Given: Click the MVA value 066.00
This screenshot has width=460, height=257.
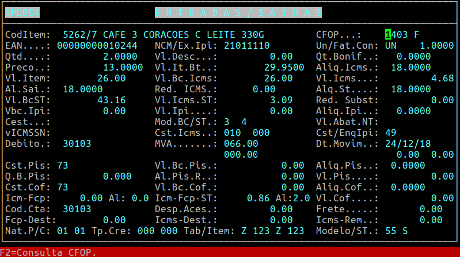Looking at the screenshot, I should pos(241,143).
